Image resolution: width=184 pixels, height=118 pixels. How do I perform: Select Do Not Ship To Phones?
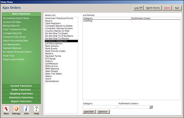pyautogui.click(x=61, y=39)
